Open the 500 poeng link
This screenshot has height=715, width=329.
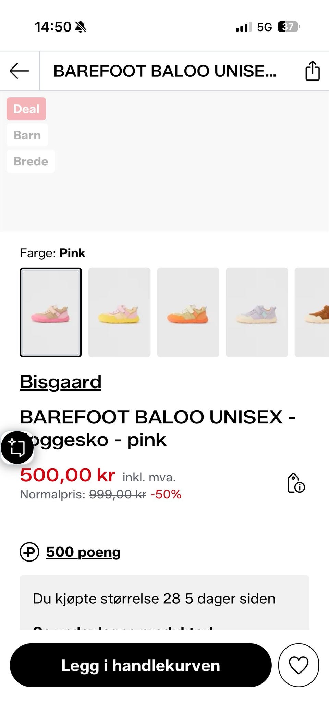83,552
